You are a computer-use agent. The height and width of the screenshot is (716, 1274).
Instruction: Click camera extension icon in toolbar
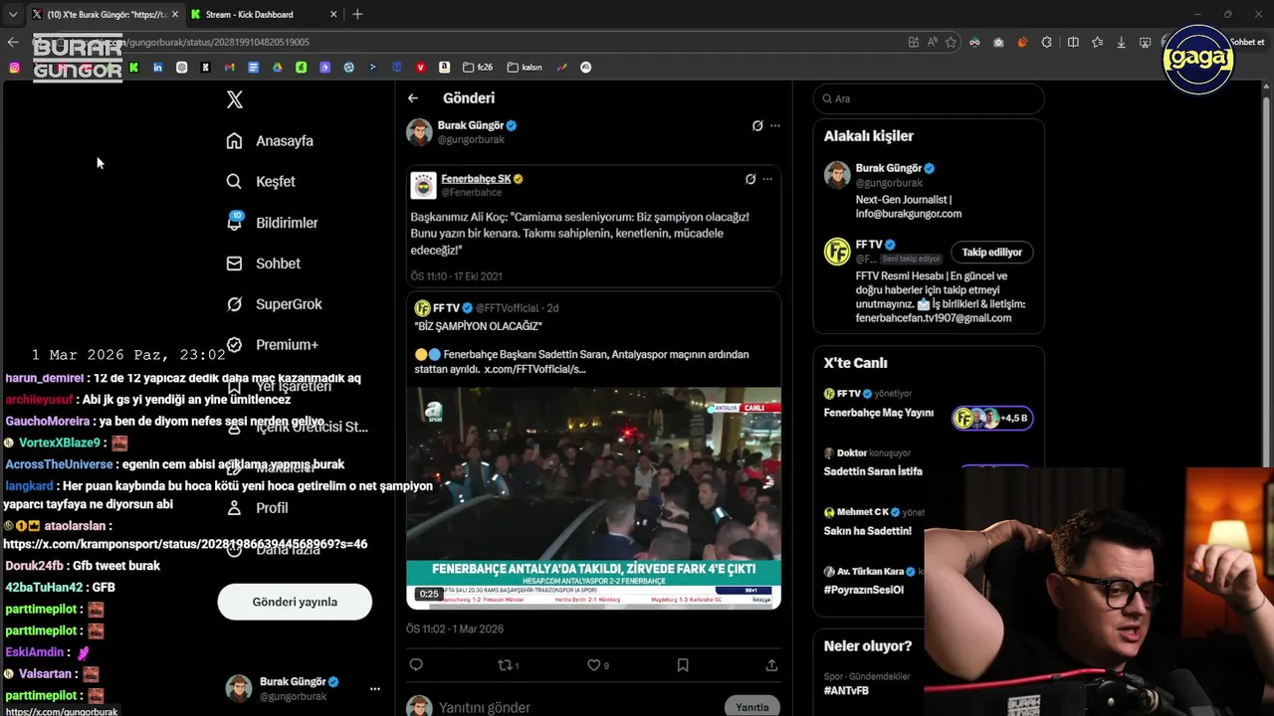(998, 42)
